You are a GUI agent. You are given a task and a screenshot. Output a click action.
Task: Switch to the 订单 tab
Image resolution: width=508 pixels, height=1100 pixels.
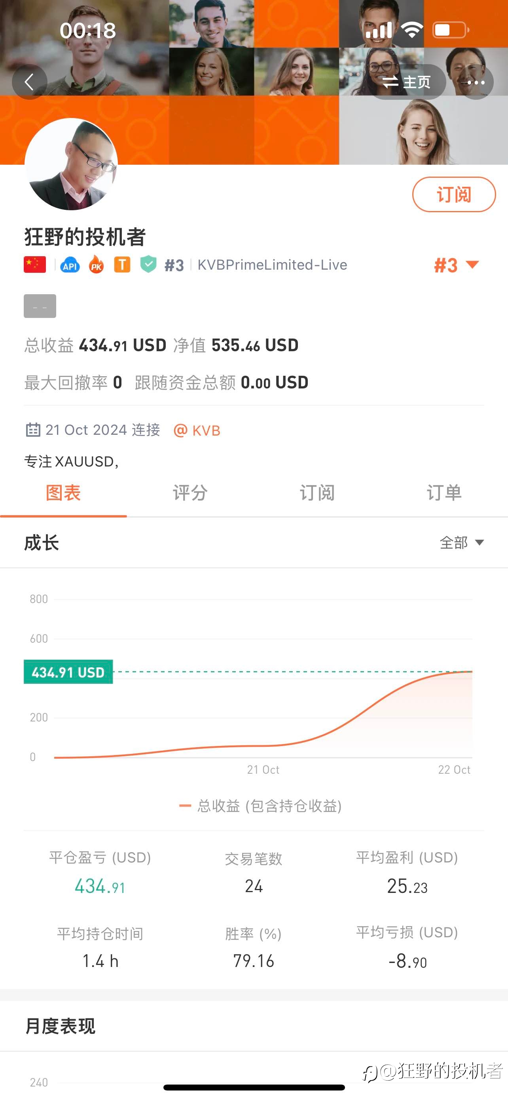point(444,493)
